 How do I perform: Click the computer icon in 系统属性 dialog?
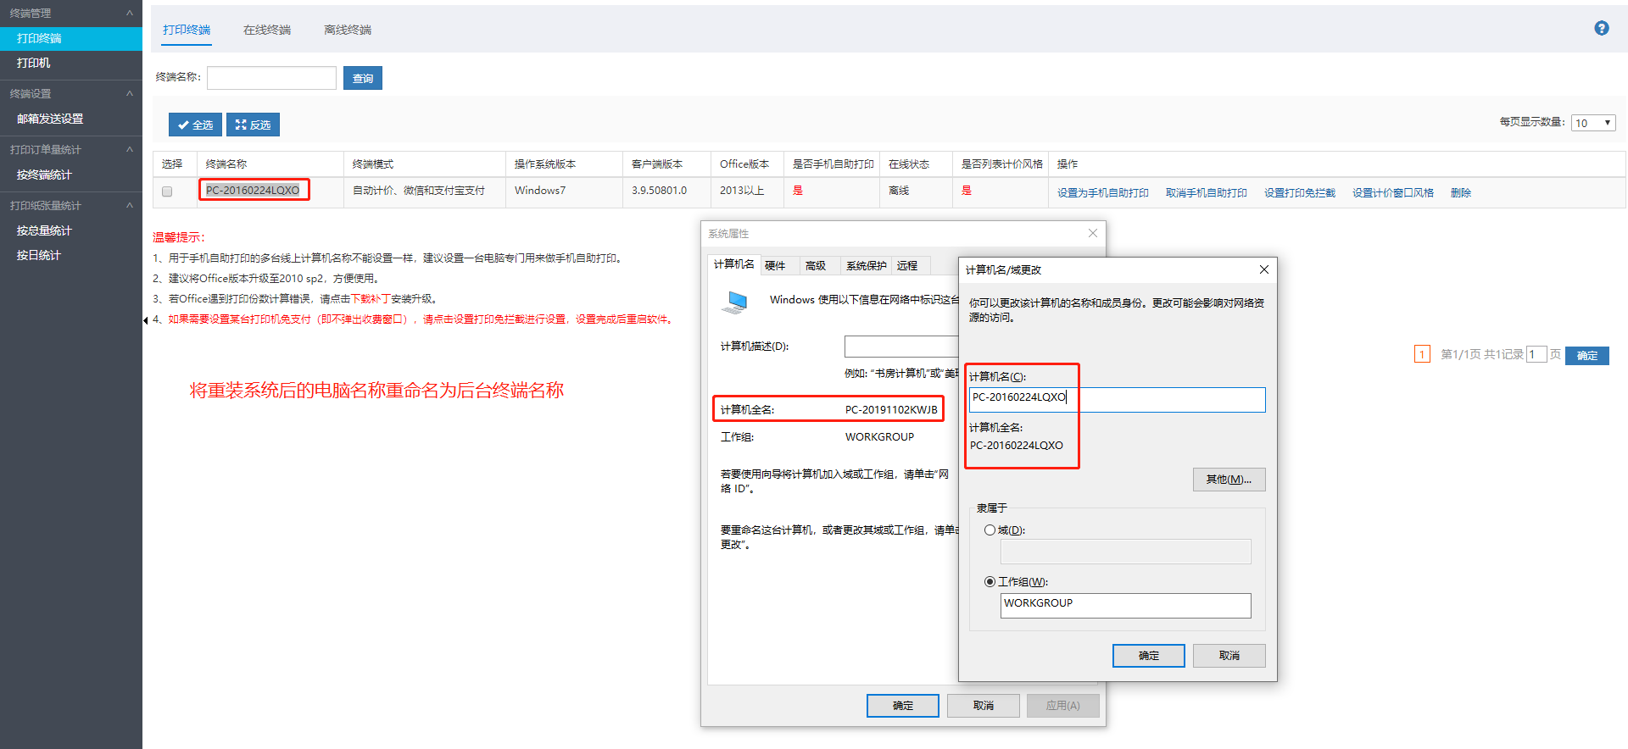click(734, 302)
